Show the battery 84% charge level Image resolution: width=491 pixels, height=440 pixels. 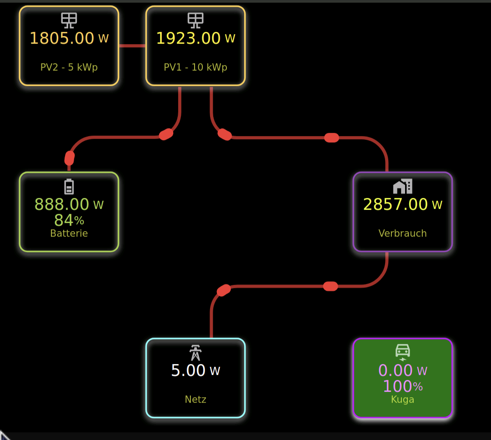click(69, 220)
